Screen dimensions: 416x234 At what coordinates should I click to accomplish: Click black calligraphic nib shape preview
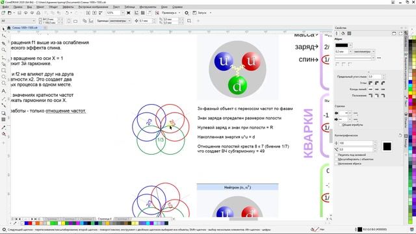(x=387, y=146)
